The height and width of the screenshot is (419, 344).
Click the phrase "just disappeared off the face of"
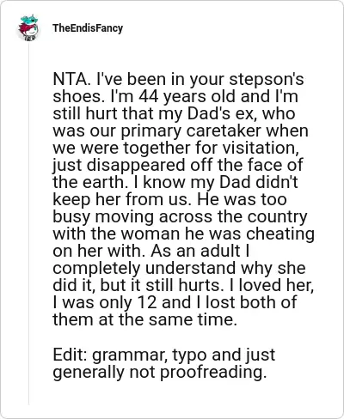point(178,165)
